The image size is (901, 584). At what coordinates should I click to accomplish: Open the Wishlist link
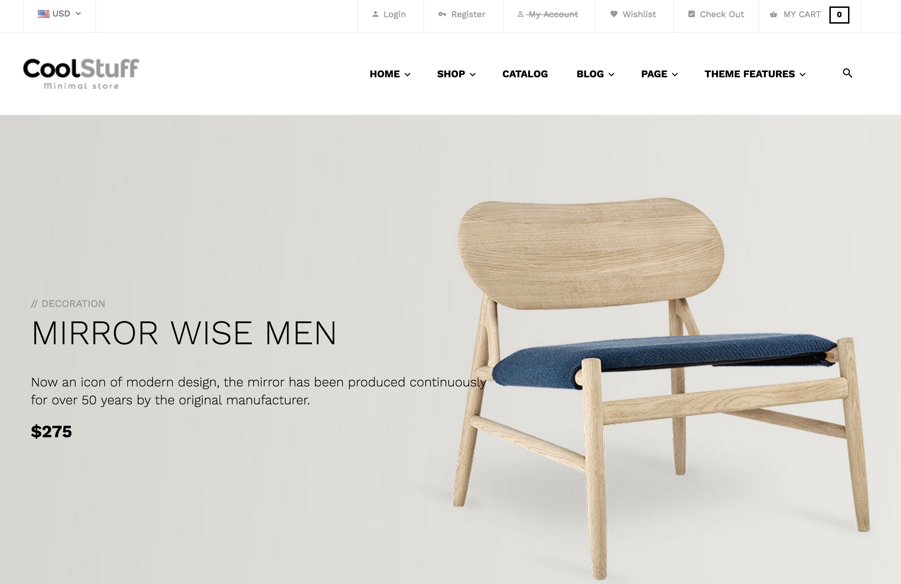point(639,14)
